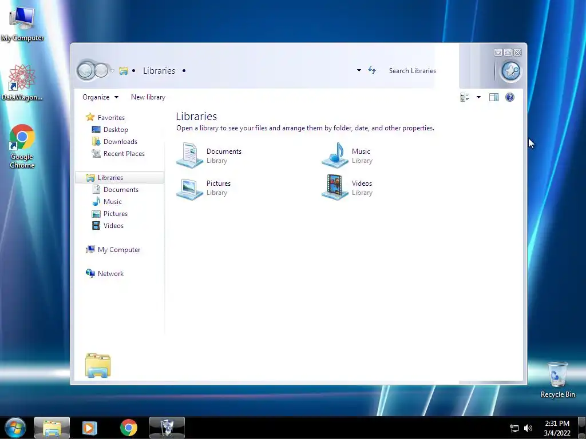The height and width of the screenshot is (439, 586).
Task: Select Libraries node in navigation pane
Action: pyautogui.click(x=120, y=178)
